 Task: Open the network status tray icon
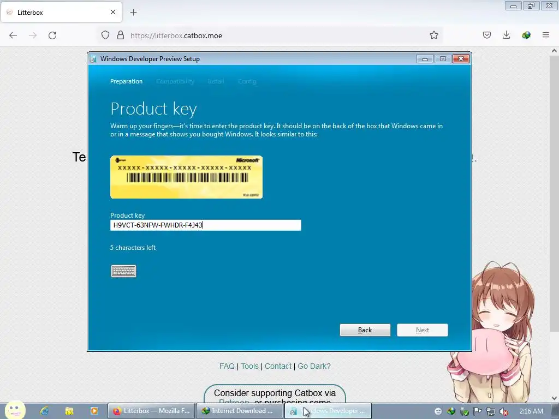pos(491,411)
